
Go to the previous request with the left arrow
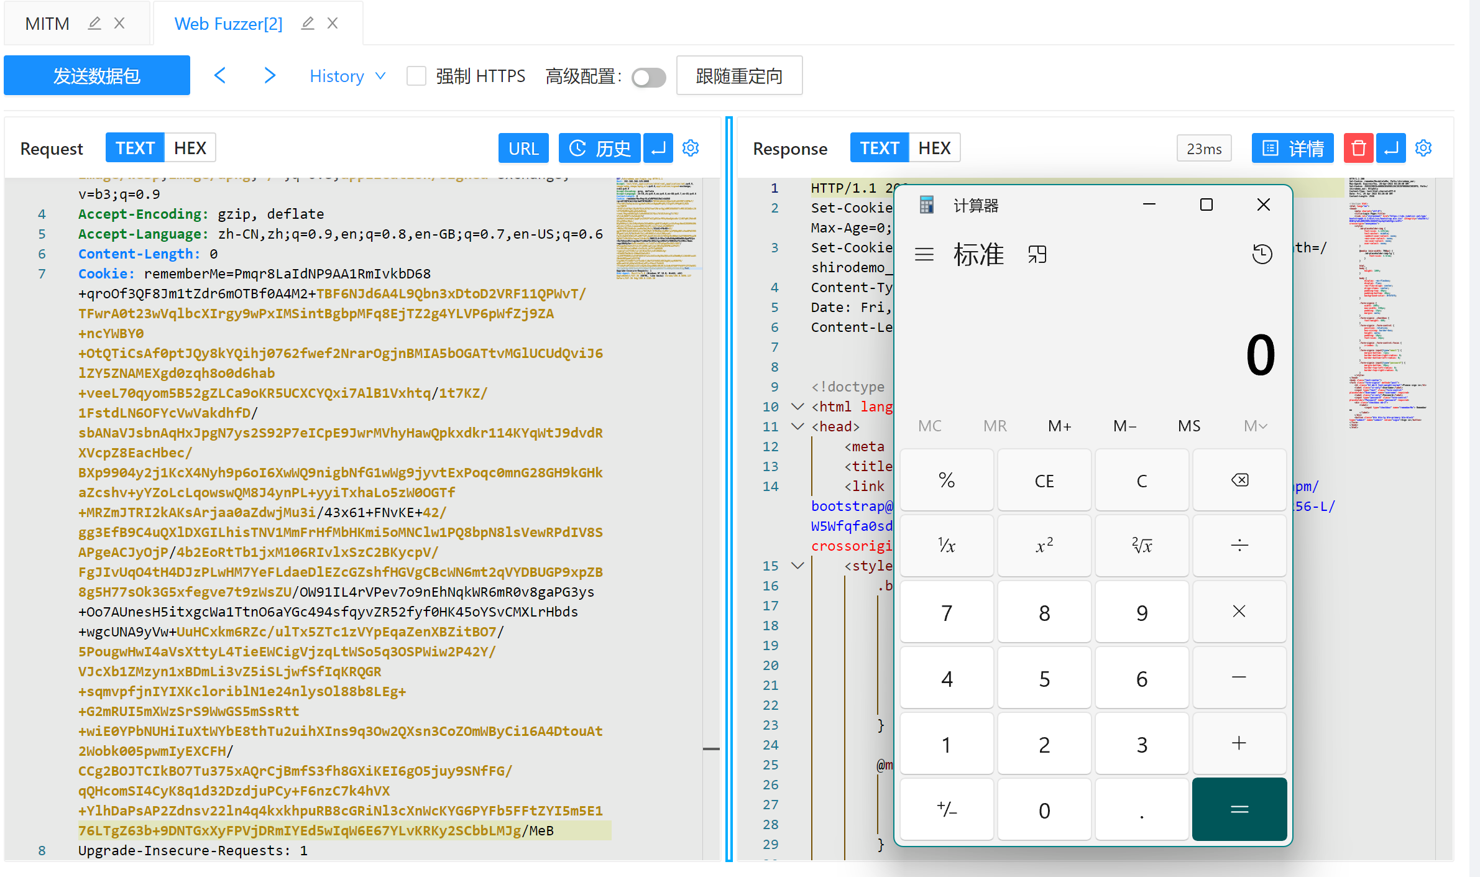(x=220, y=75)
